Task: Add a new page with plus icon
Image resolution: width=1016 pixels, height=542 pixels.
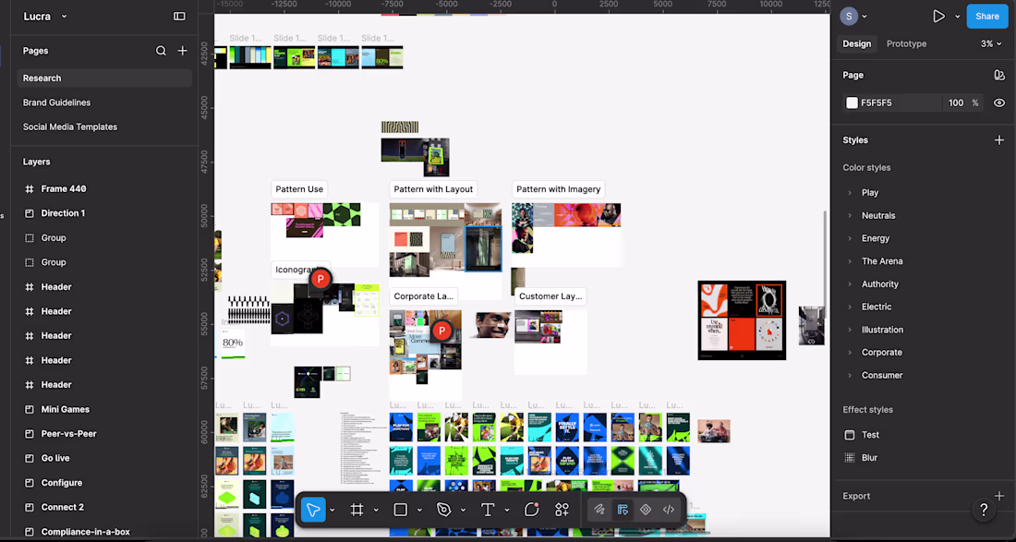Action: 183,51
